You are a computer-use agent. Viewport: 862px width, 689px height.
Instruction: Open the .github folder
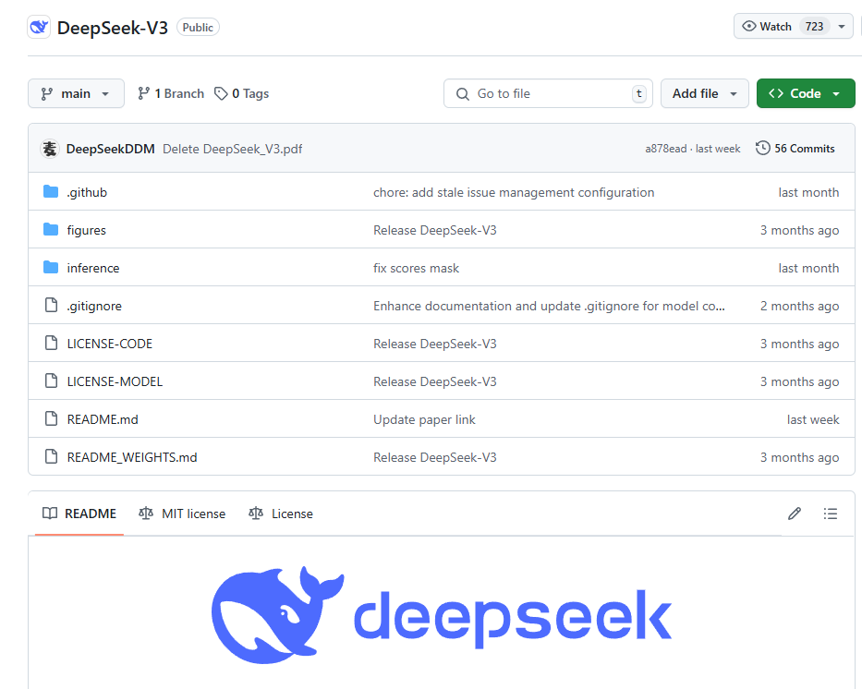point(87,192)
